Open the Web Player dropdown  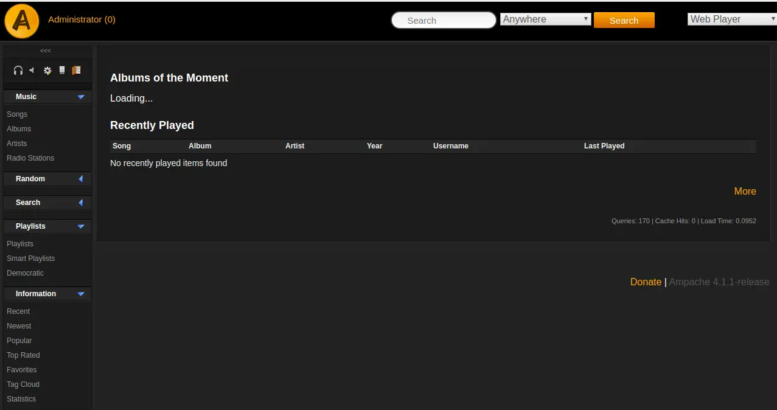click(732, 19)
